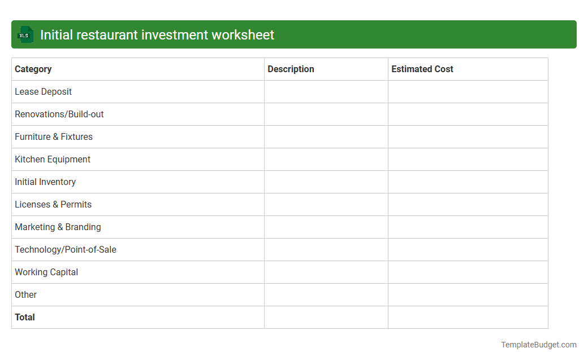Select the Lease Deposit row label

43,91
